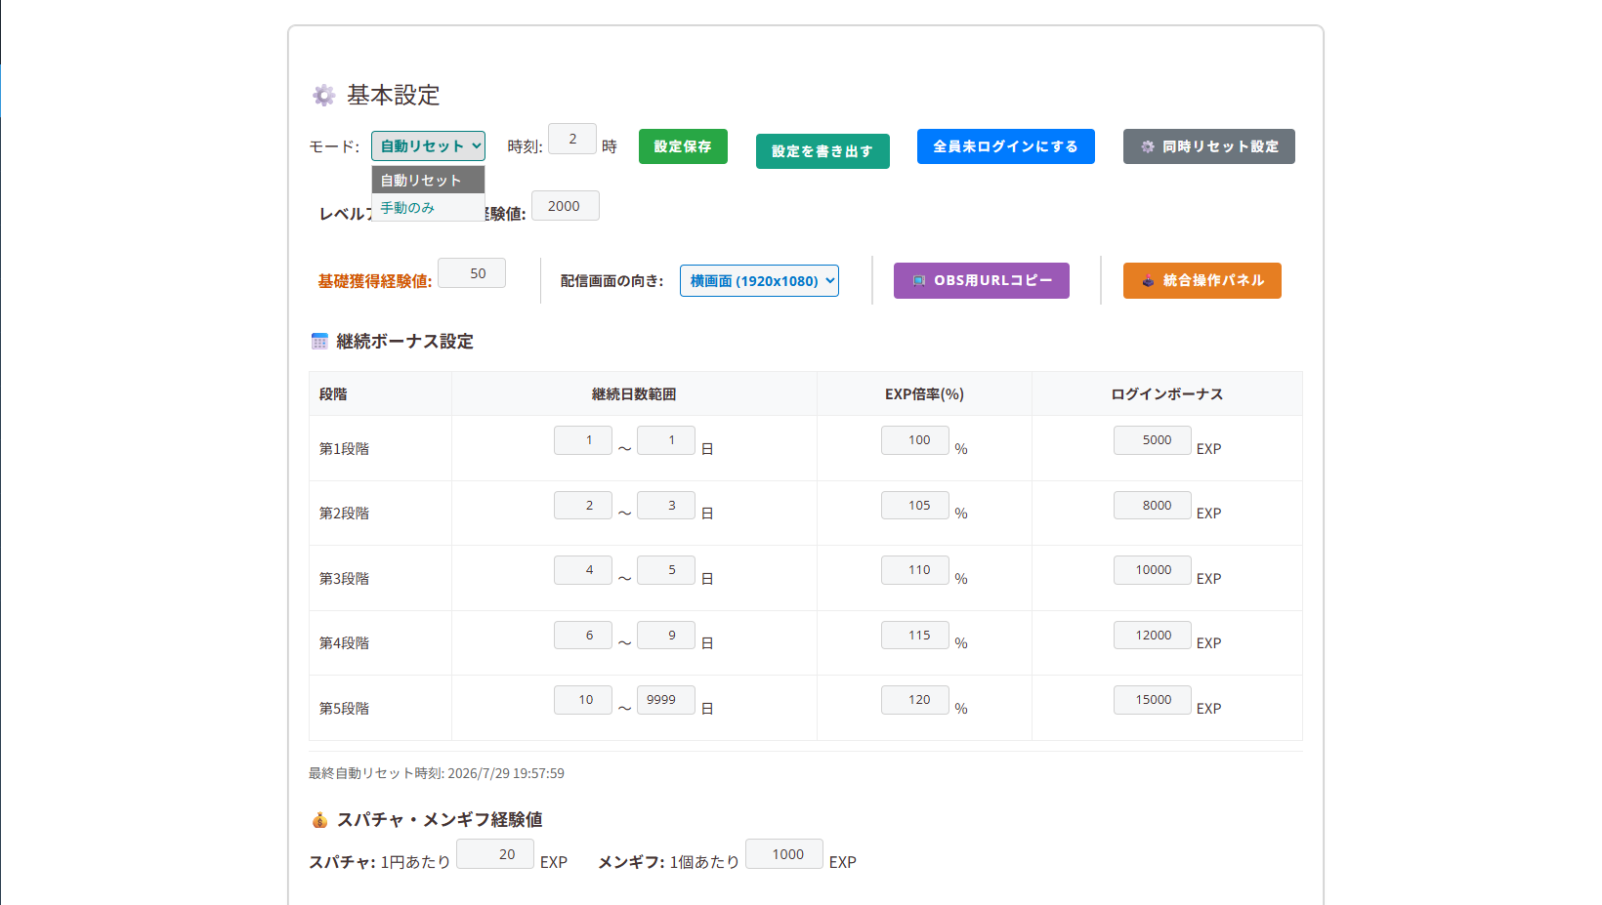Click the 第2段階 row label
The image size is (1602, 905).
[x=344, y=514]
